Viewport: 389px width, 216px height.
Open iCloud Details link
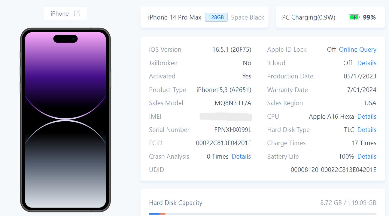(x=367, y=63)
